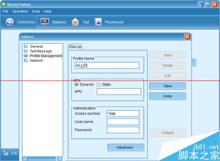
Task: Click the Undo button
Action: pos(168,96)
